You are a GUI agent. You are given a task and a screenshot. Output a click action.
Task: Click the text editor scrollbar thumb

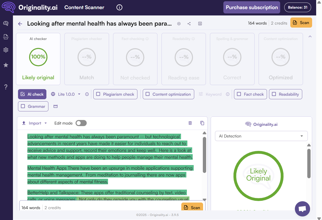205,155
